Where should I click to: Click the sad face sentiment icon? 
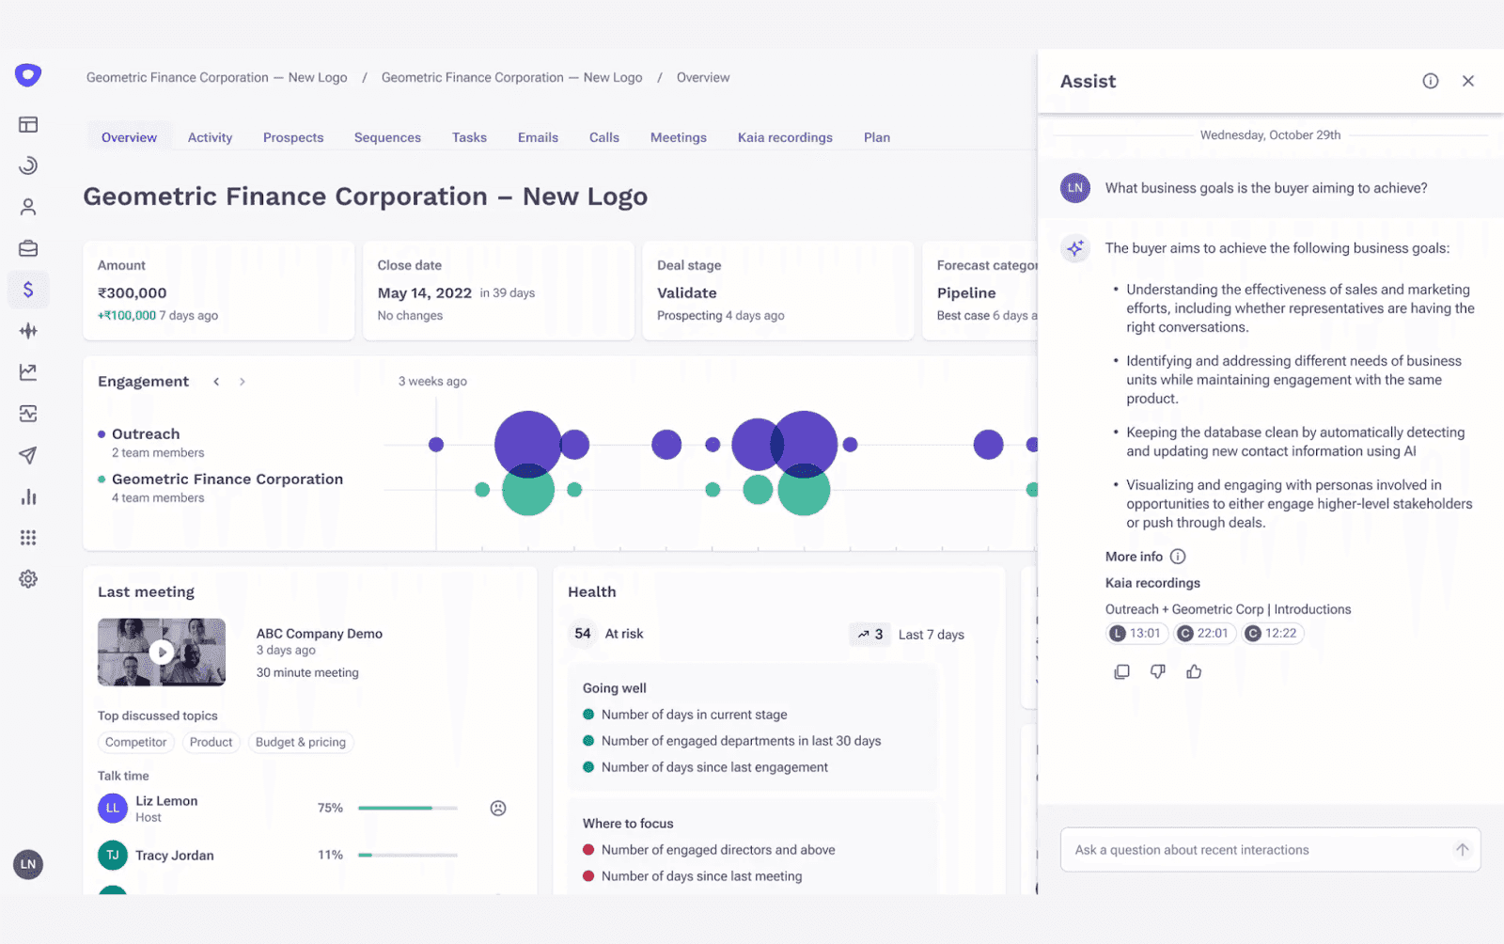pos(498,808)
